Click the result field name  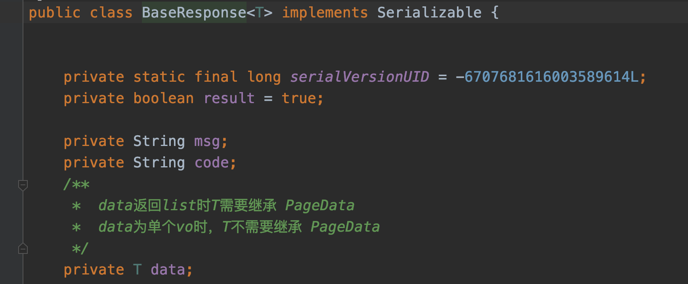(x=229, y=98)
